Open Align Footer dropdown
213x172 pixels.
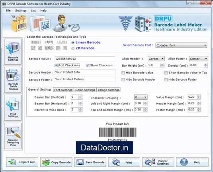coord(198,59)
